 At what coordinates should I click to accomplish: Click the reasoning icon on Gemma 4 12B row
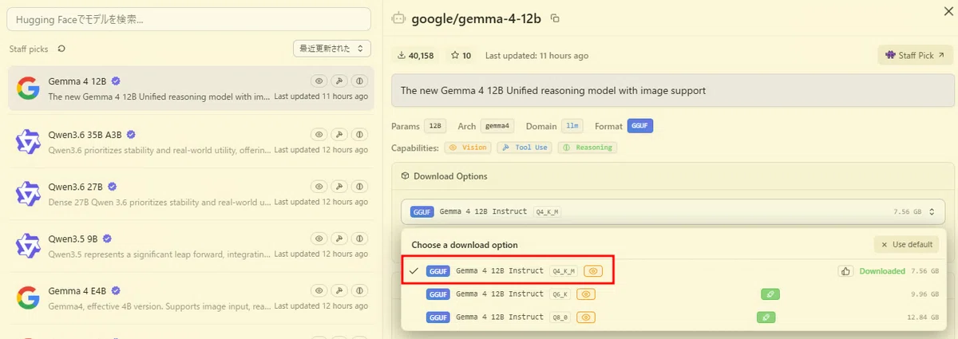(359, 81)
